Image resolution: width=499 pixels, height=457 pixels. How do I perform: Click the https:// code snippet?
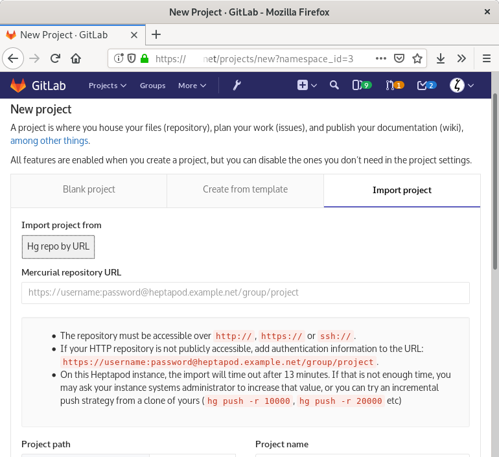coord(281,336)
